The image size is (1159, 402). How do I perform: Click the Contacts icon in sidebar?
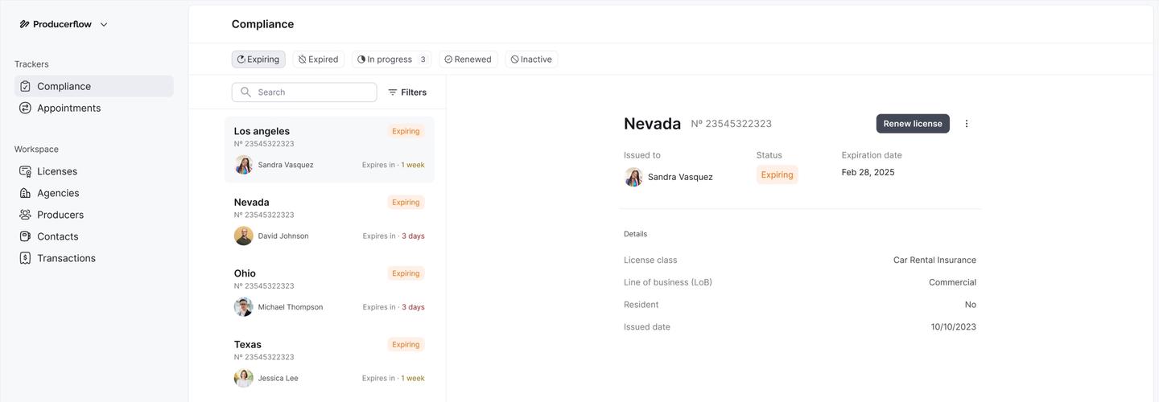point(25,236)
